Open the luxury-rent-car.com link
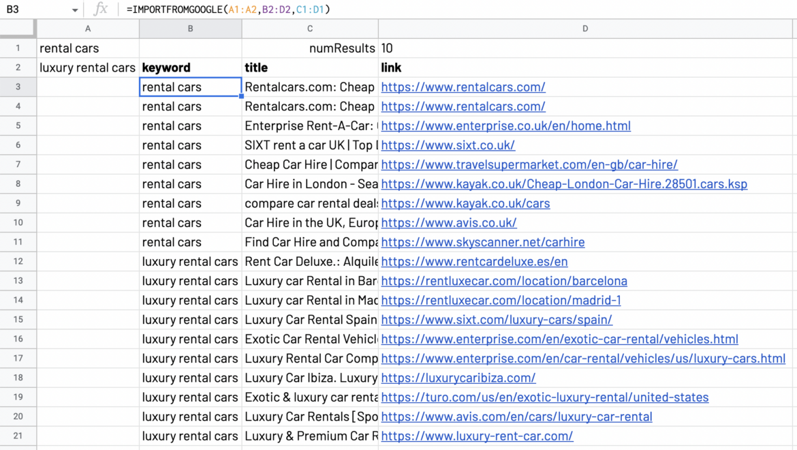 tap(476, 436)
